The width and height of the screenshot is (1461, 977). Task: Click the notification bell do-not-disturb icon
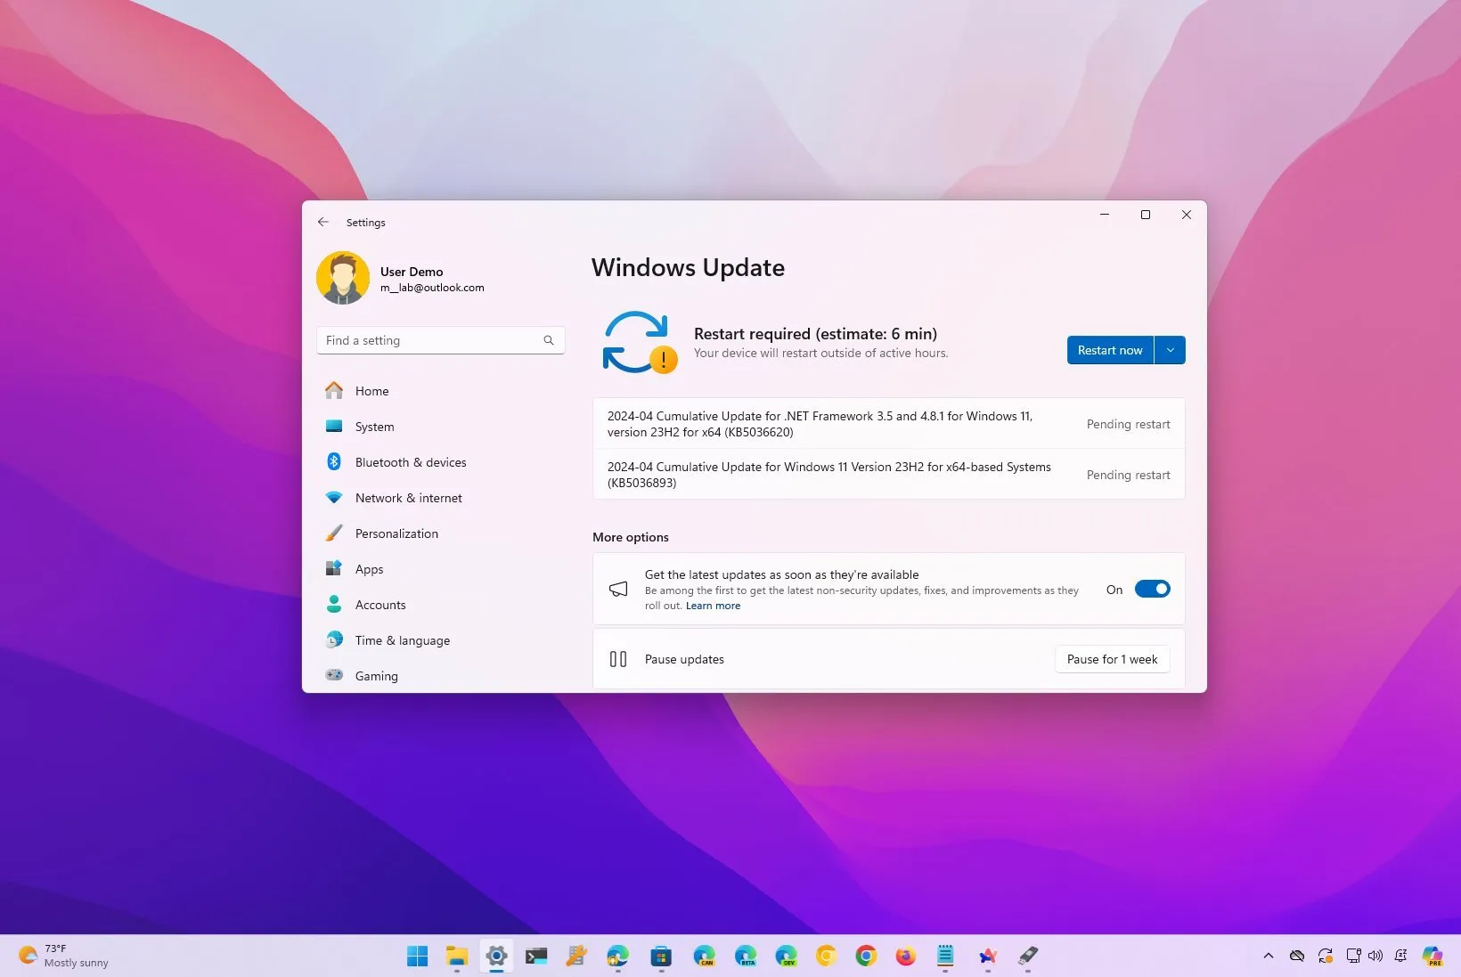1401,956
